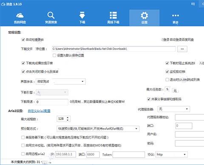
Task: Click the 用户名 input field
Action: tap(190, 134)
